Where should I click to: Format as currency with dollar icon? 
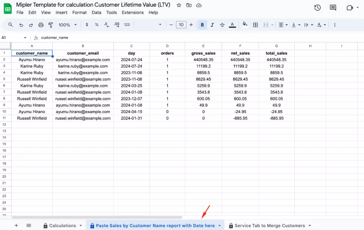[87, 24]
